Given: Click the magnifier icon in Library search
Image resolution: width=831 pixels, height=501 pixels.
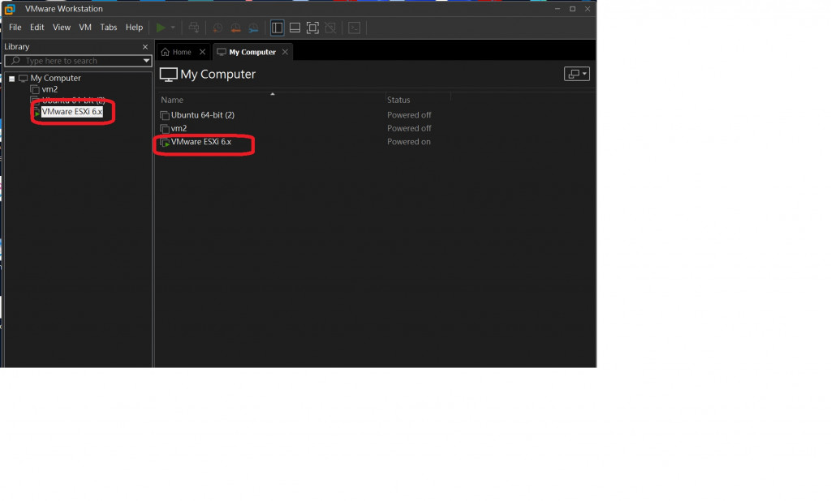Looking at the screenshot, I should (x=15, y=61).
